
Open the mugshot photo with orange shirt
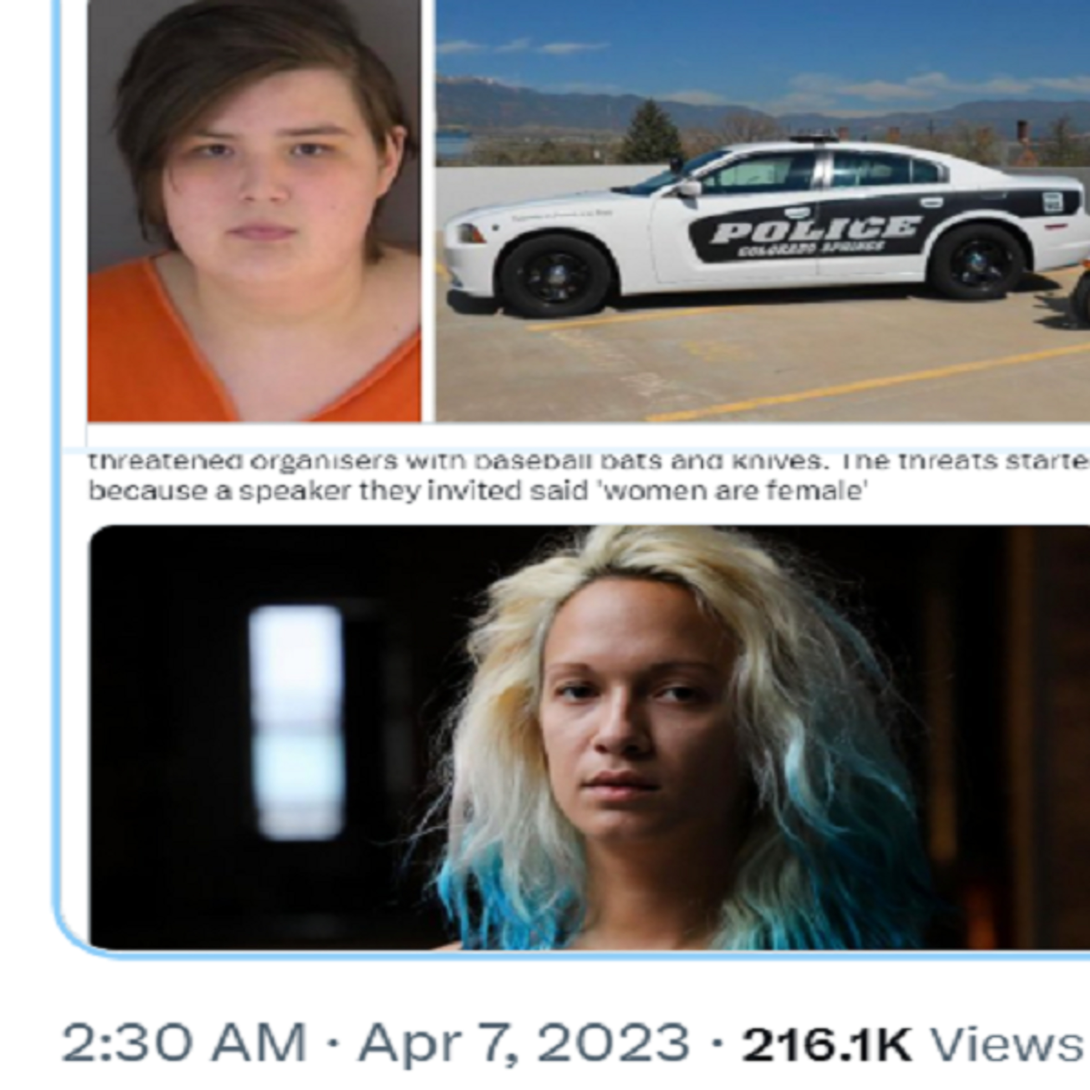[x=254, y=210]
